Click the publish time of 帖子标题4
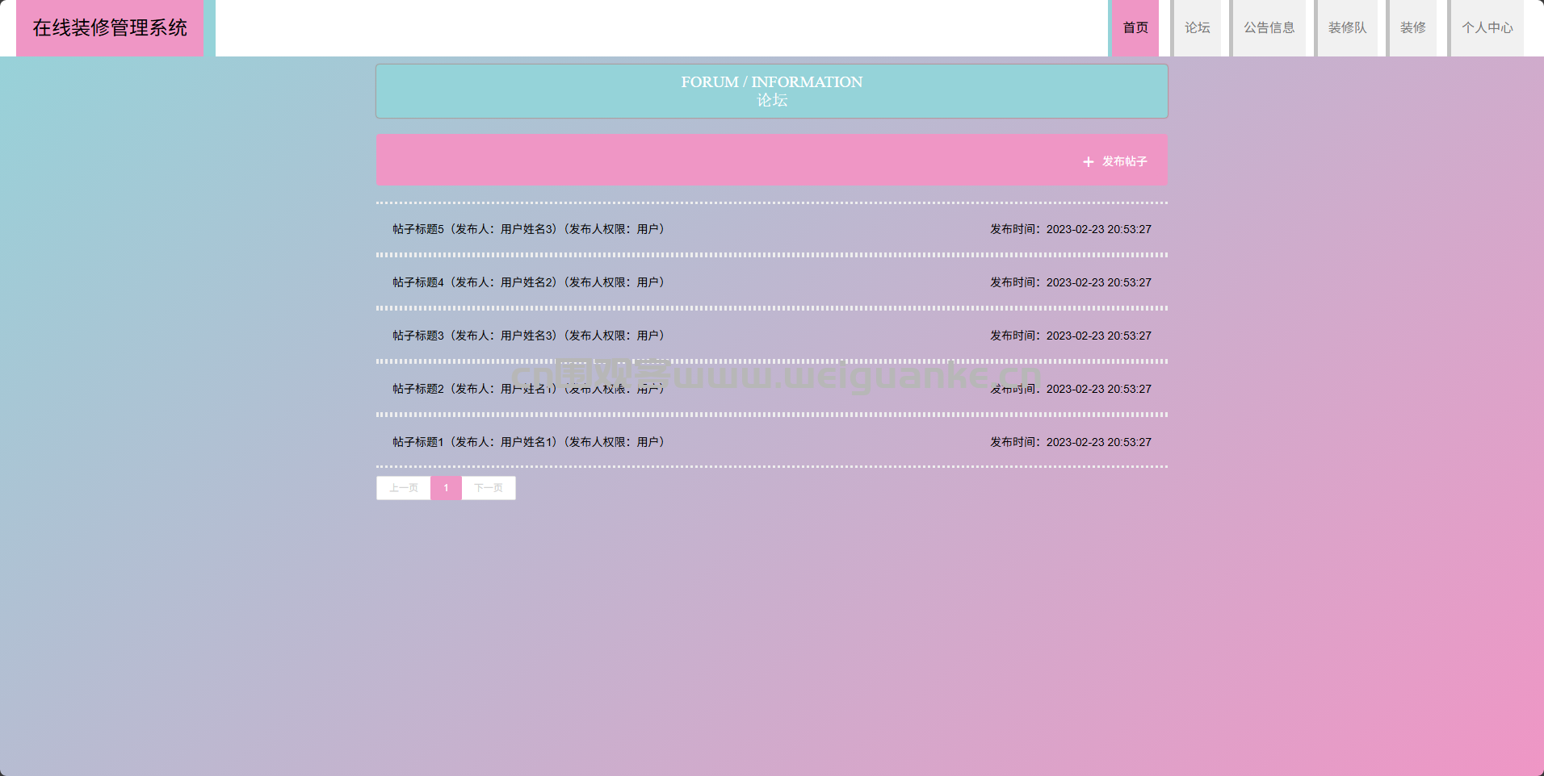This screenshot has width=1544, height=776. tap(1071, 282)
